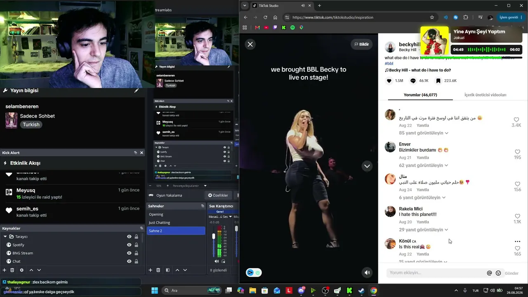Open Chrome extensions puzzle icon
The width and height of the screenshot is (528, 297).
tap(466, 17)
